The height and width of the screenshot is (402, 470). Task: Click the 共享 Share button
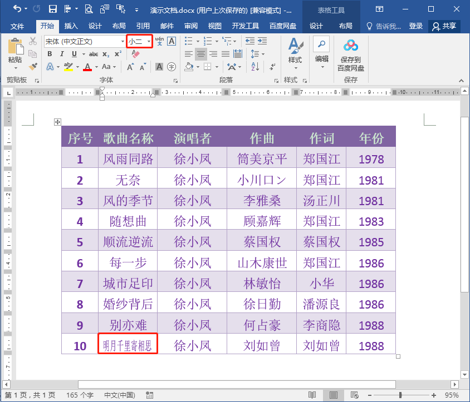pyautogui.click(x=444, y=26)
